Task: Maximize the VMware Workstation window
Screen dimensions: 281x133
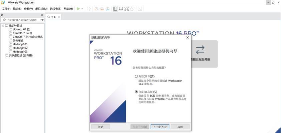Action: tap(273, 3)
